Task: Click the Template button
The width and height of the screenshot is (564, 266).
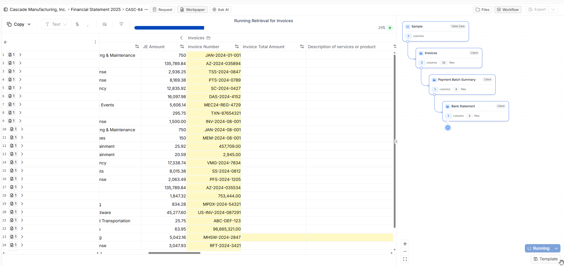Action: 545,259
